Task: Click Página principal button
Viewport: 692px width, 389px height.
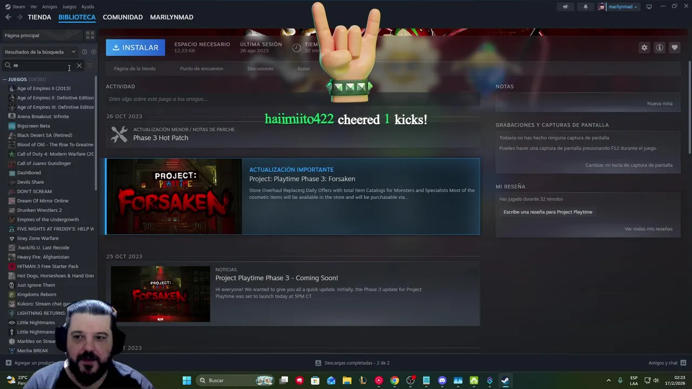Action: (x=42, y=35)
